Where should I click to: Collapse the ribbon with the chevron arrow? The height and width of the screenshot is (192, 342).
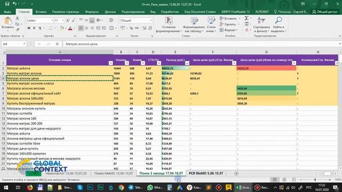coord(340,36)
